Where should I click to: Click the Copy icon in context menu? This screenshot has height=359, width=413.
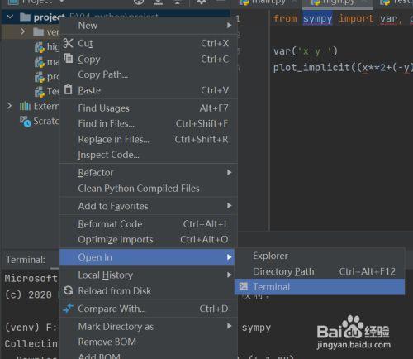point(68,59)
